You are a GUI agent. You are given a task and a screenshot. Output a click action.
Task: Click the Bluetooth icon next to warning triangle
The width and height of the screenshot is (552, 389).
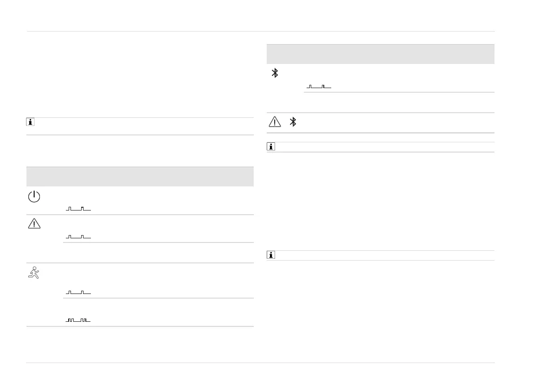[x=293, y=122]
